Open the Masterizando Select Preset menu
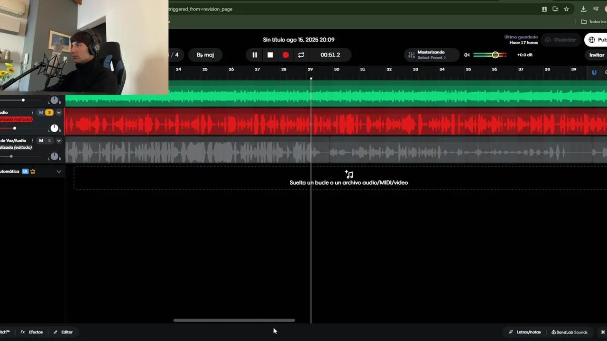The width and height of the screenshot is (607, 341). [432, 55]
